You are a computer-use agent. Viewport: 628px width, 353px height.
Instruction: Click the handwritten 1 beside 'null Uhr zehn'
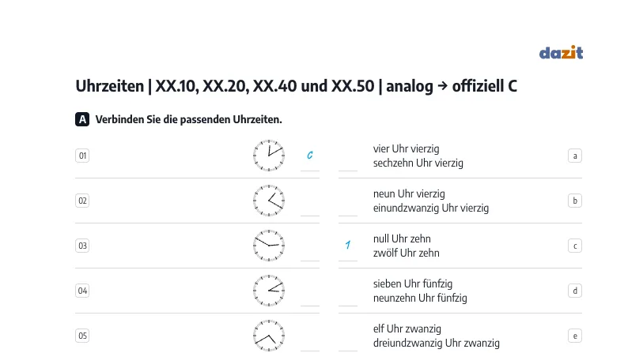click(x=348, y=245)
